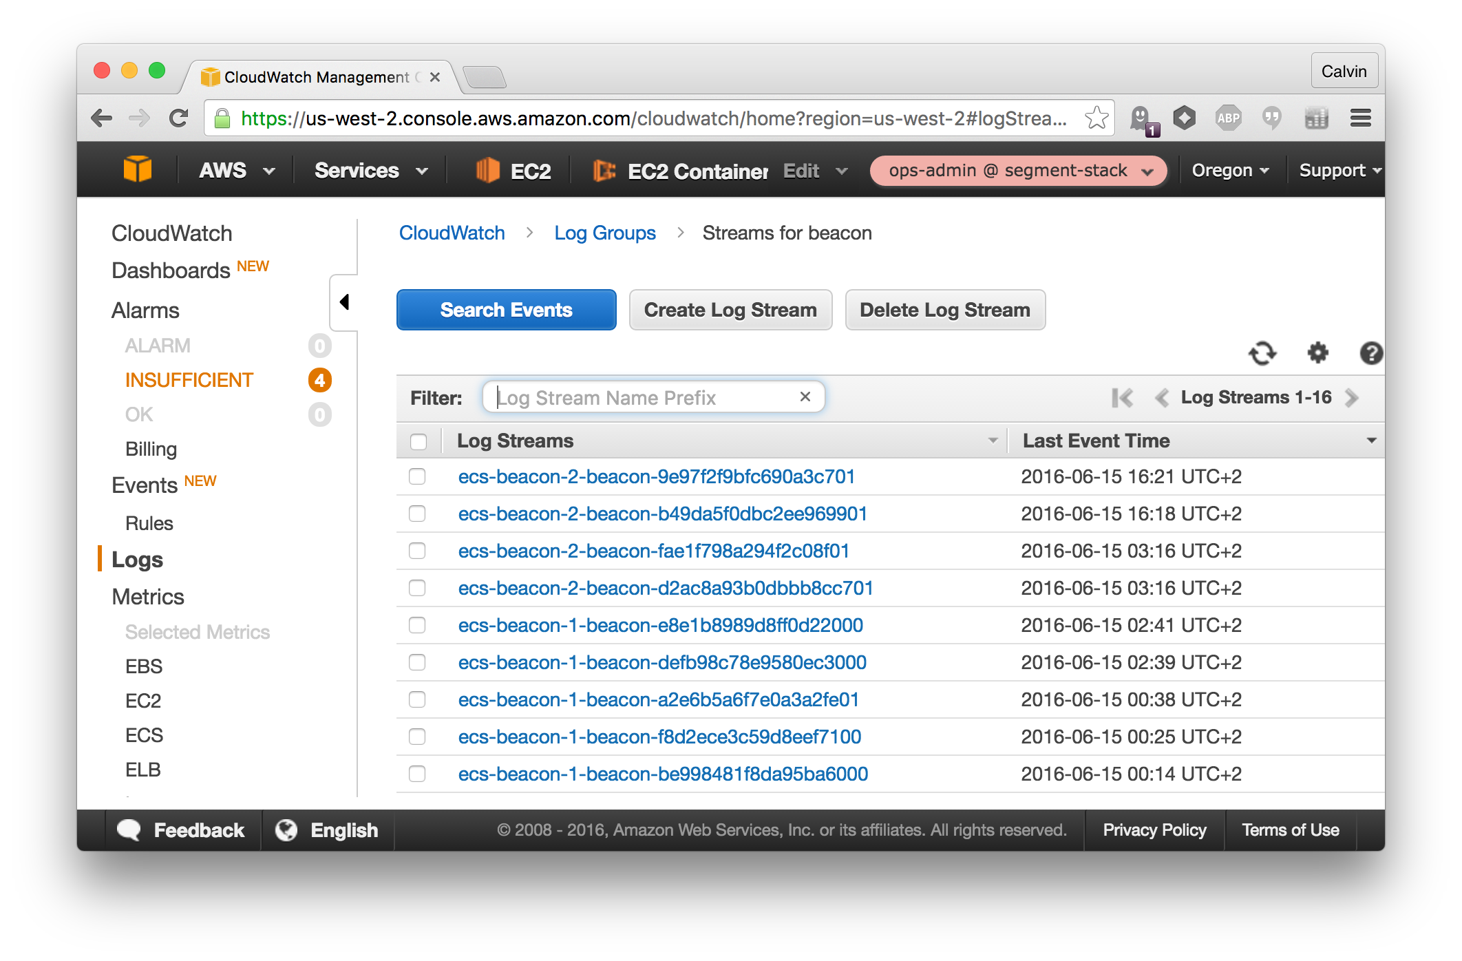Image resolution: width=1462 pixels, height=961 pixels.
Task: Click the Delete Log Stream button
Action: (x=945, y=310)
